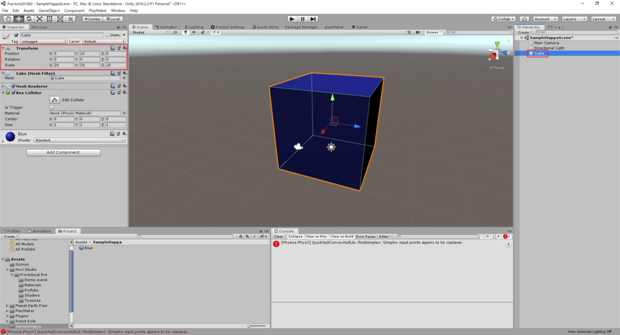
Task: Enable the Static checkbox
Action: tap(107, 35)
